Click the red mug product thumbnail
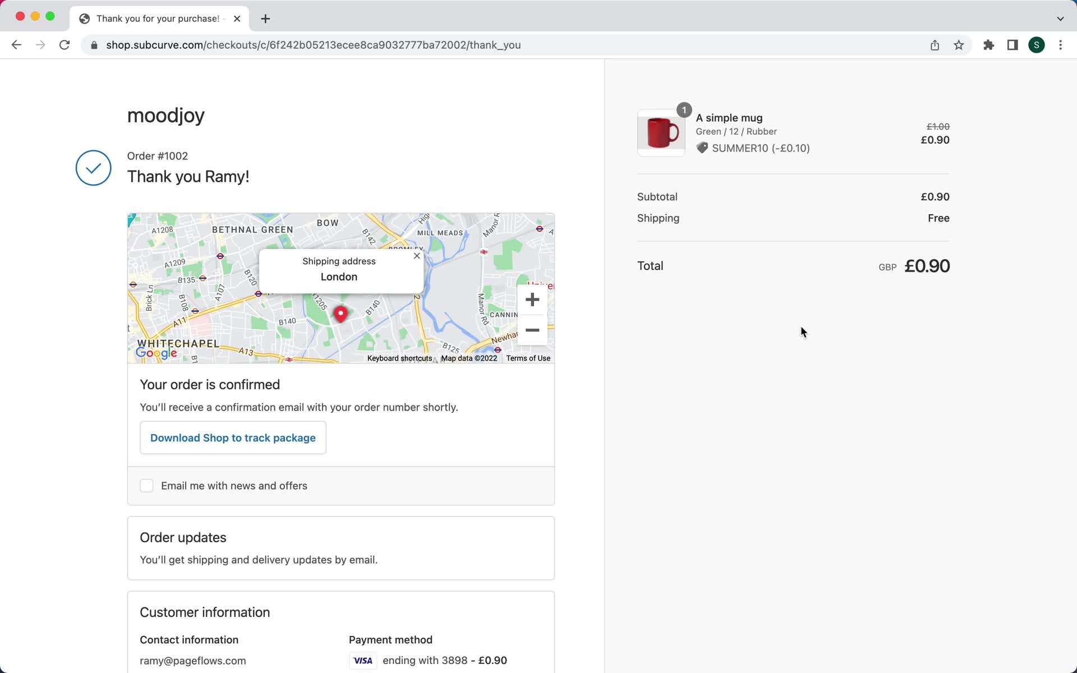This screenshot has height=673, width=1077. (x=661, y=132)
